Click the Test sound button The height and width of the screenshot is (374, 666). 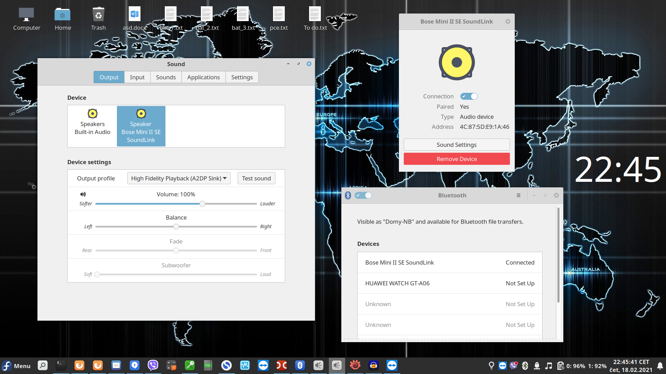click(x=256, y=178)
